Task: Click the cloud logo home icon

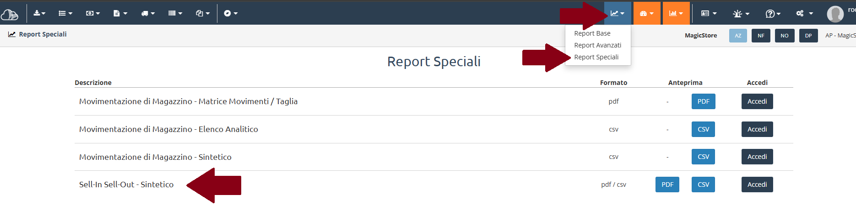Action: tap(9, 15)
